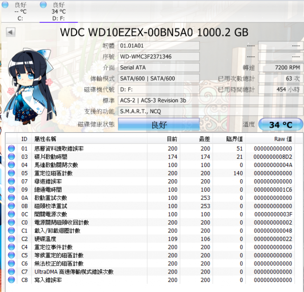Select the 載入/卸載迴圈計數 attribute name
Image resolution: width=304 pixels, height=292 pixels.
tap(57, 231)
